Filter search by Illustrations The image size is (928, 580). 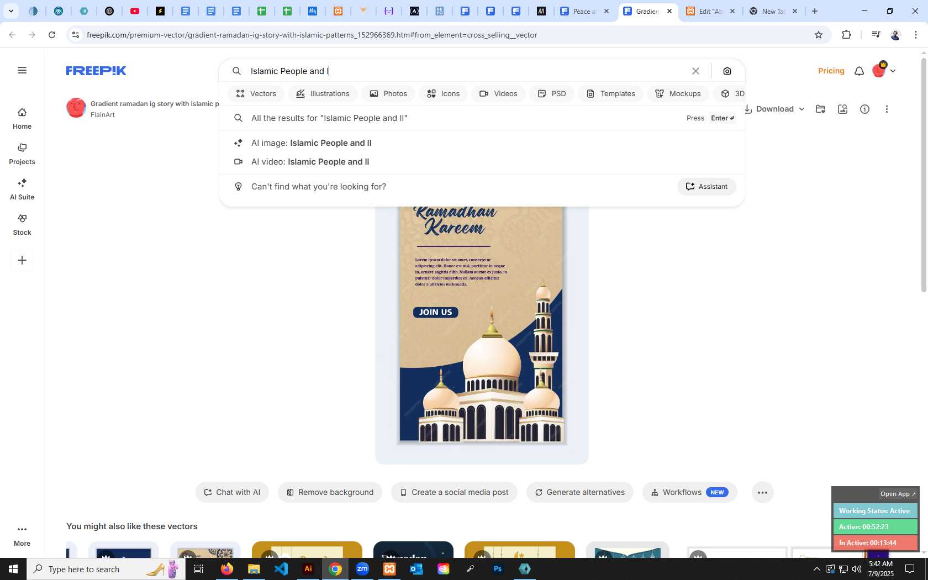click(323, 93)
